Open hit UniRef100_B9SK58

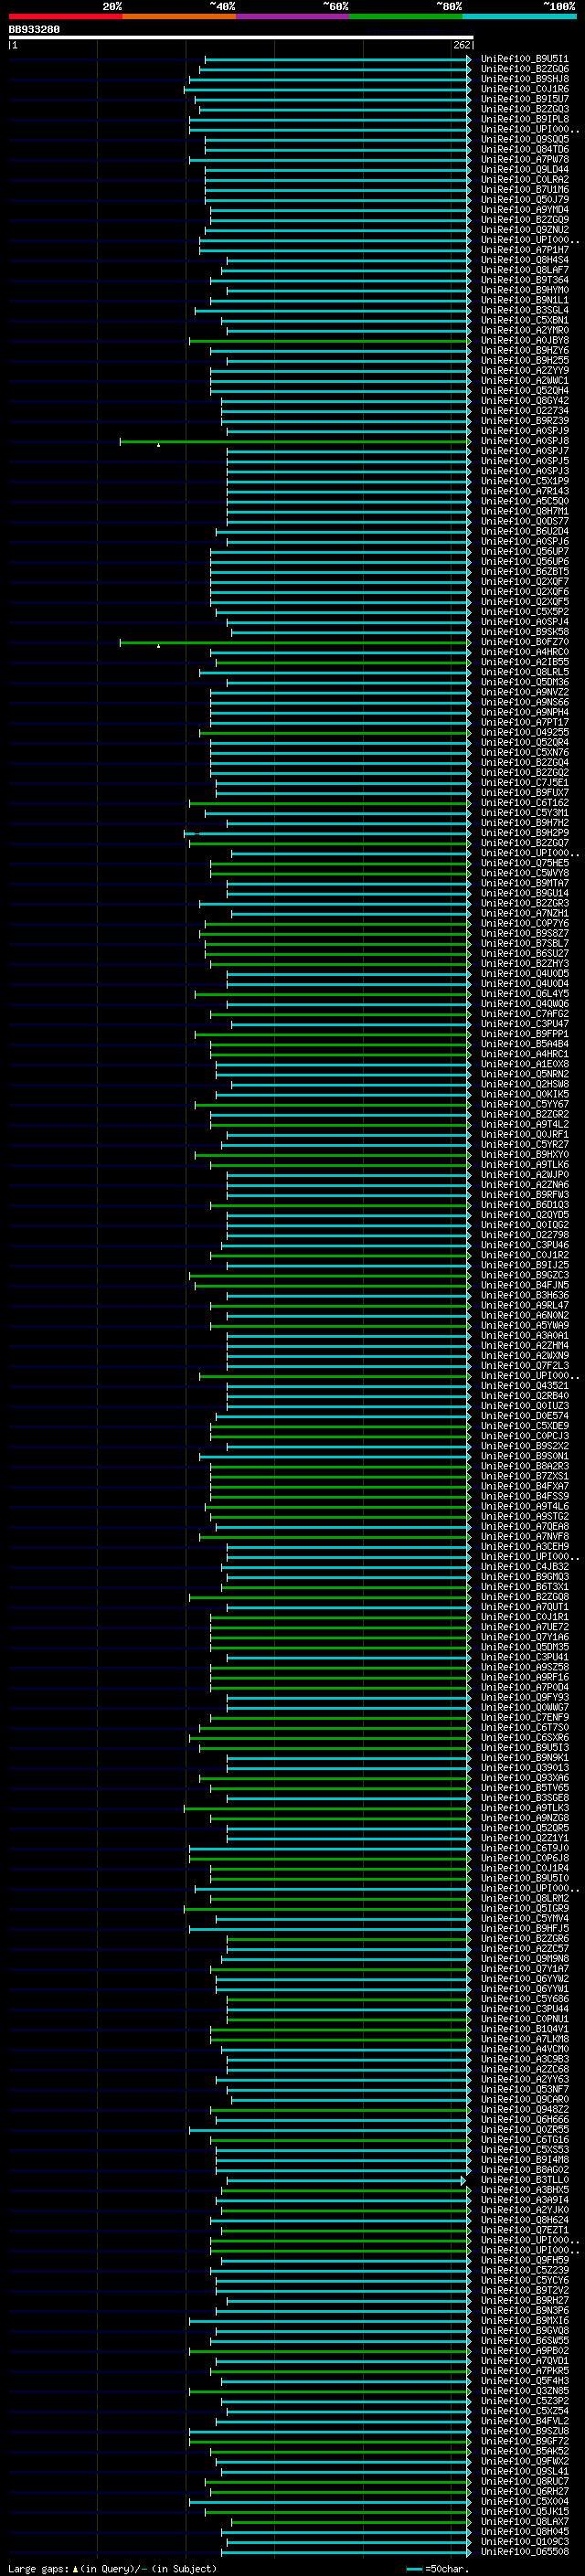pos(525,632)
